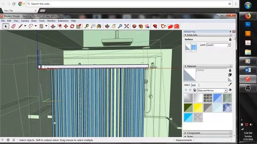The width and height of the screenshot is (257, 144).
Task: Collapse the Entity Info panel
Action: (186, 35)
